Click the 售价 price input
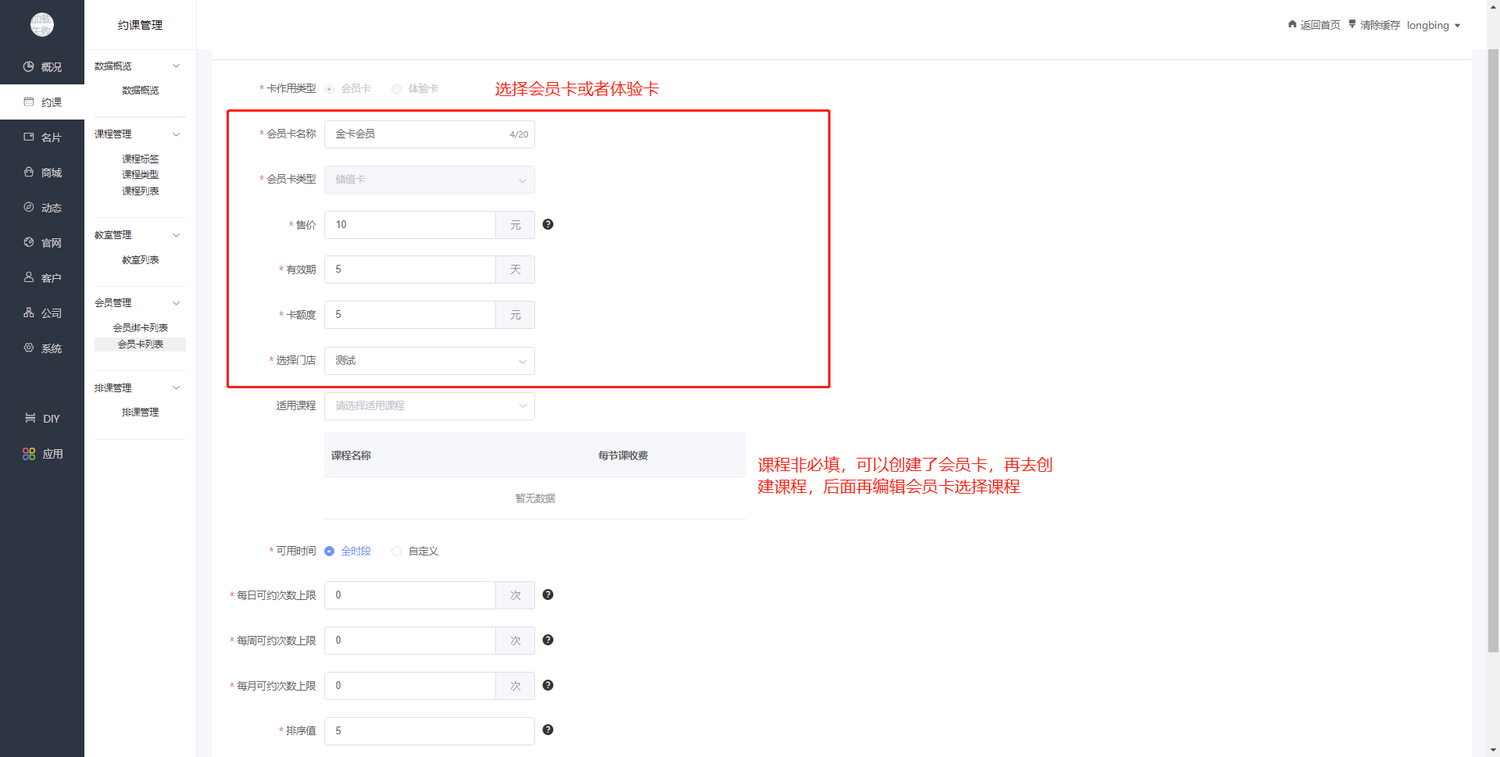Screen dimensions: 1500x757 tap(410, 225)
